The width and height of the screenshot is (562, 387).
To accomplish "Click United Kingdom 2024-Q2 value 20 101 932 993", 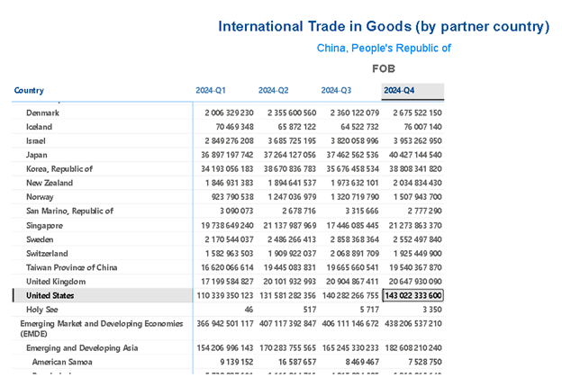I will [290, 282].
